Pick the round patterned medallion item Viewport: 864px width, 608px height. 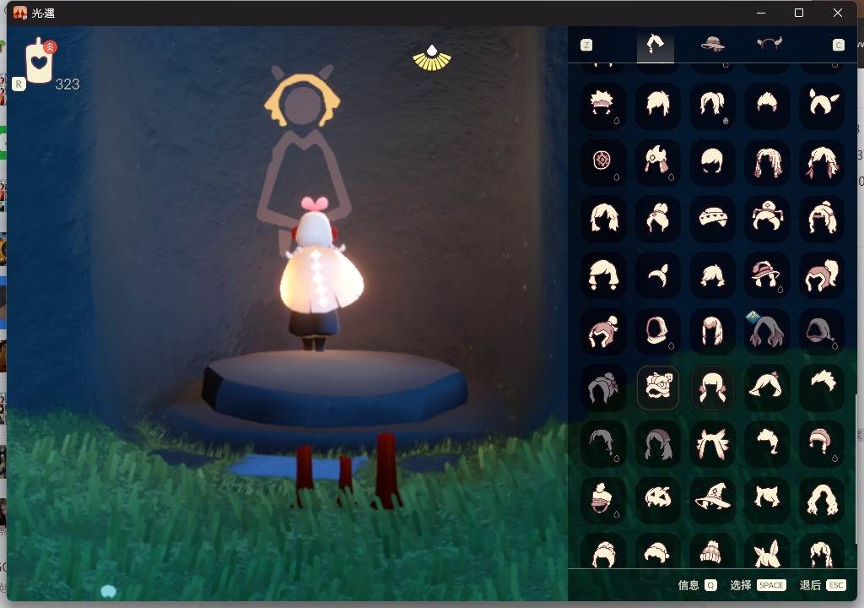click(x=602, y=161)
